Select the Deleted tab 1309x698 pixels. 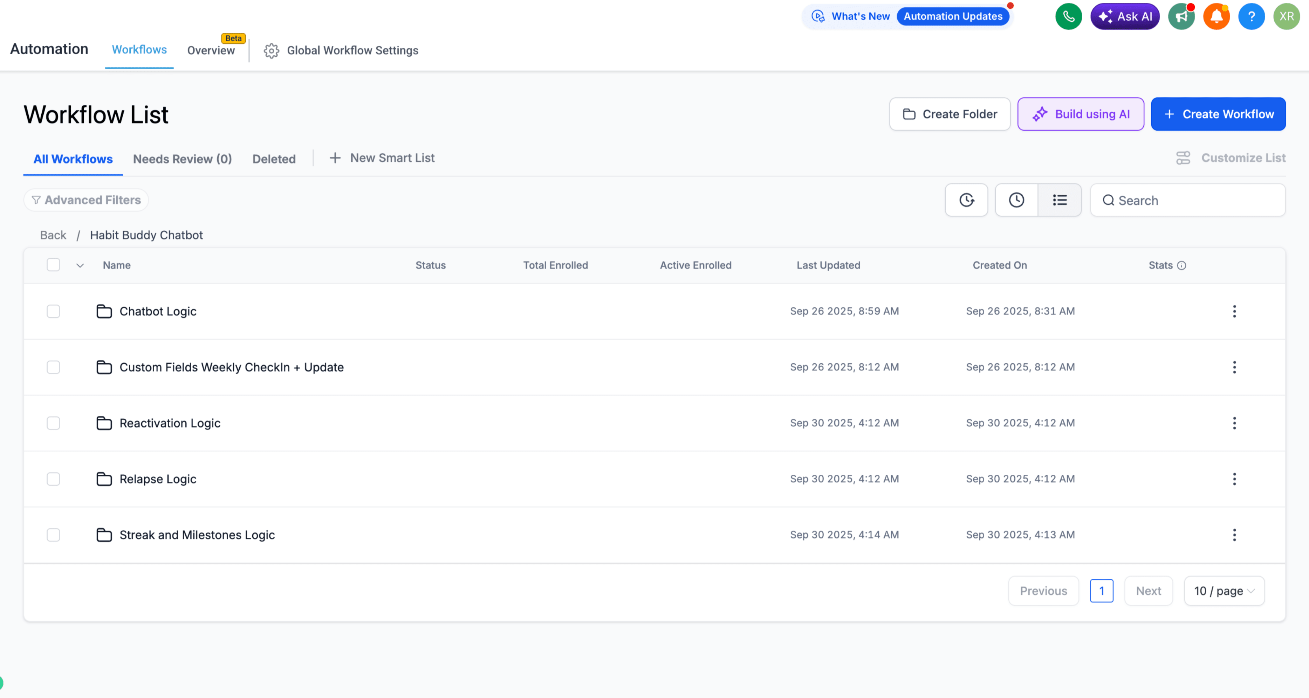point(274,159)
